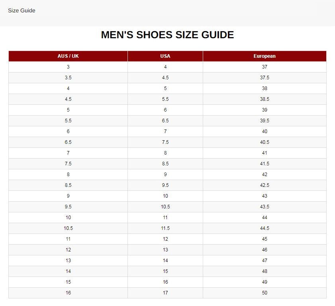Click the European size 50 cell
The width and height of the screenshot is (335, 306).
[x=265, y=292]
